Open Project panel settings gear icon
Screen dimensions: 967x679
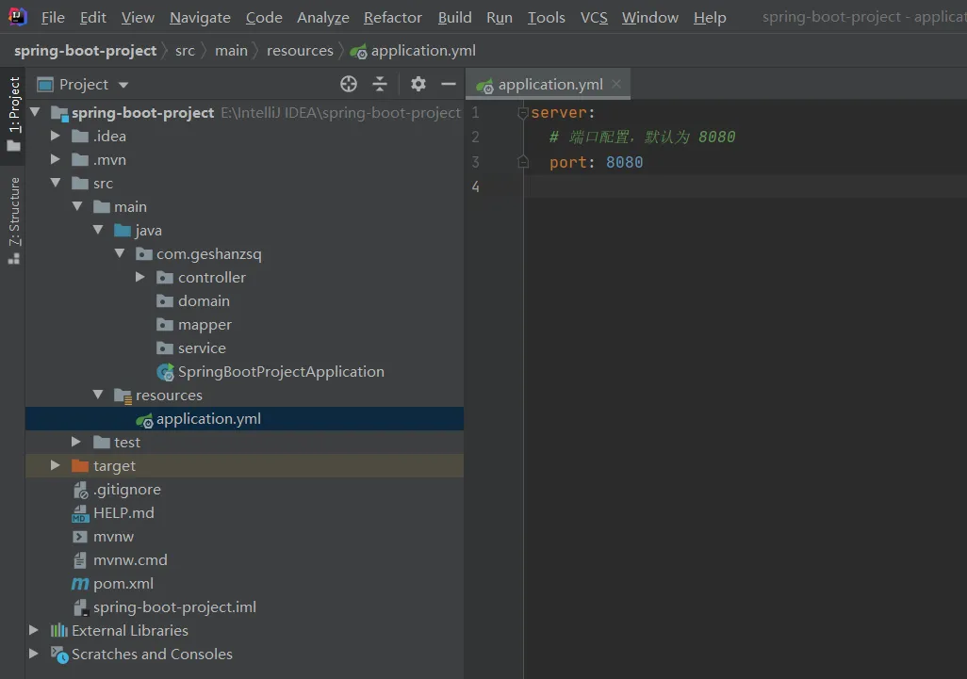coord(418,84)
